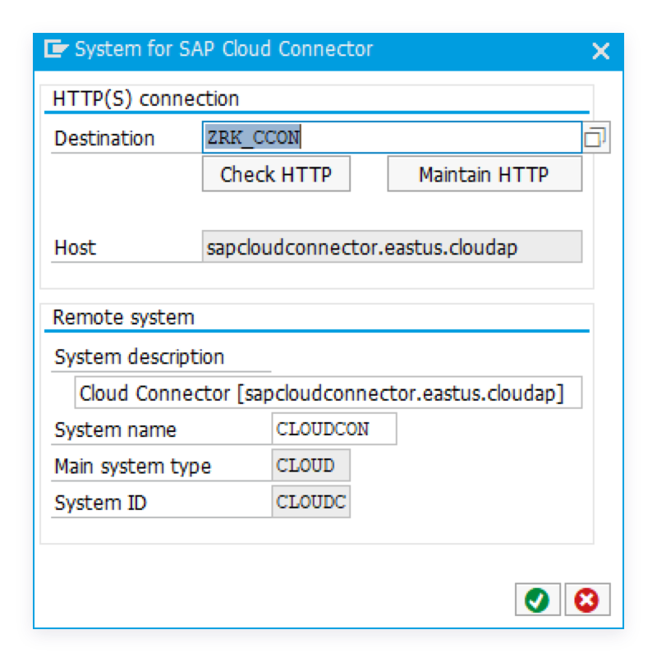Click the 'Destination' label

pos(105,139)
